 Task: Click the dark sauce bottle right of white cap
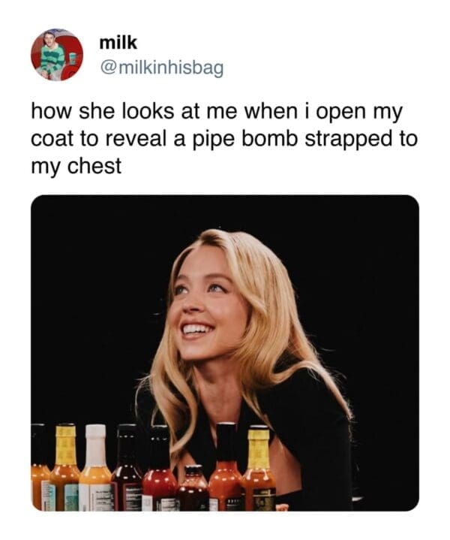(127, 472)
